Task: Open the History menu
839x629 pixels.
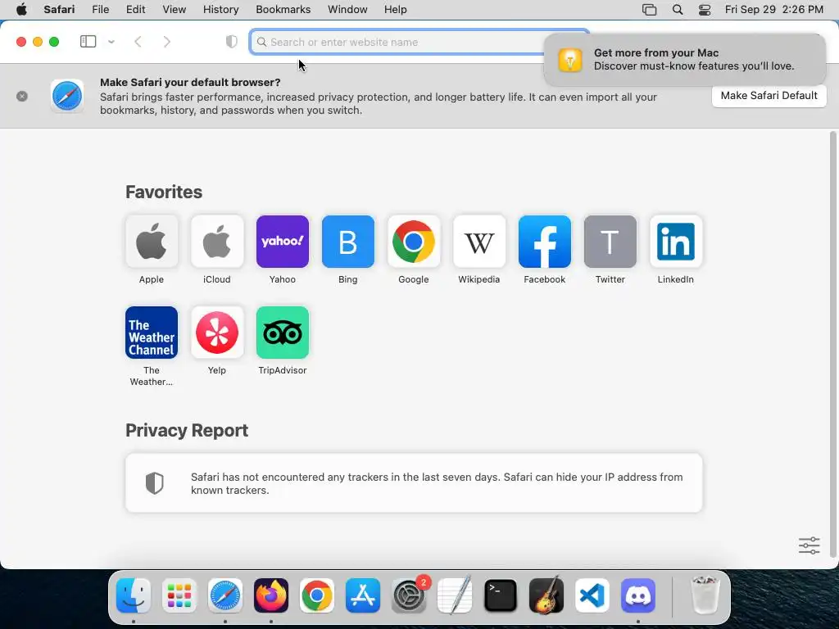Action: pos(220,10)
